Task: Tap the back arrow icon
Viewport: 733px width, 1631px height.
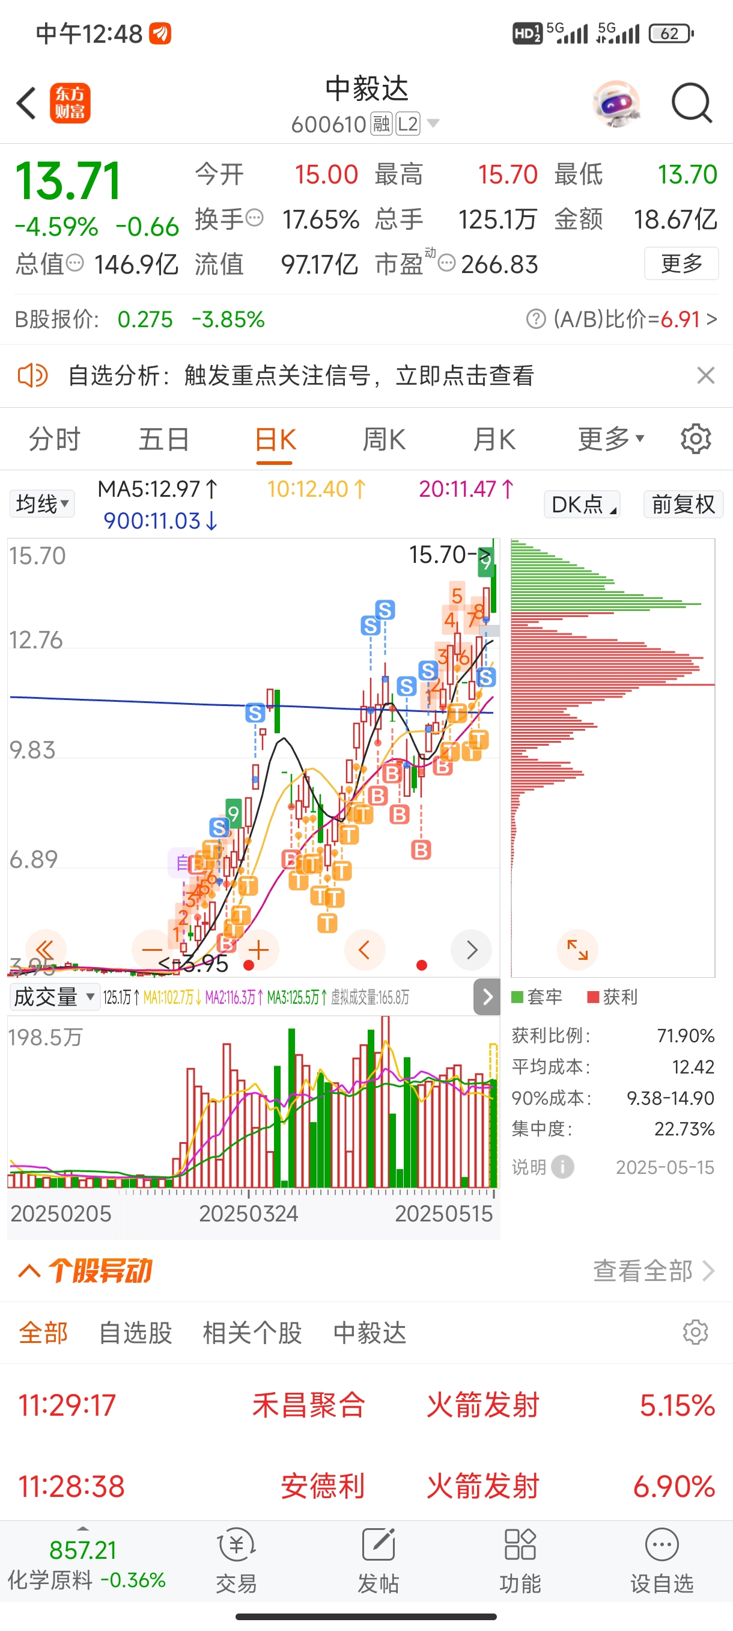Action: 26,103
